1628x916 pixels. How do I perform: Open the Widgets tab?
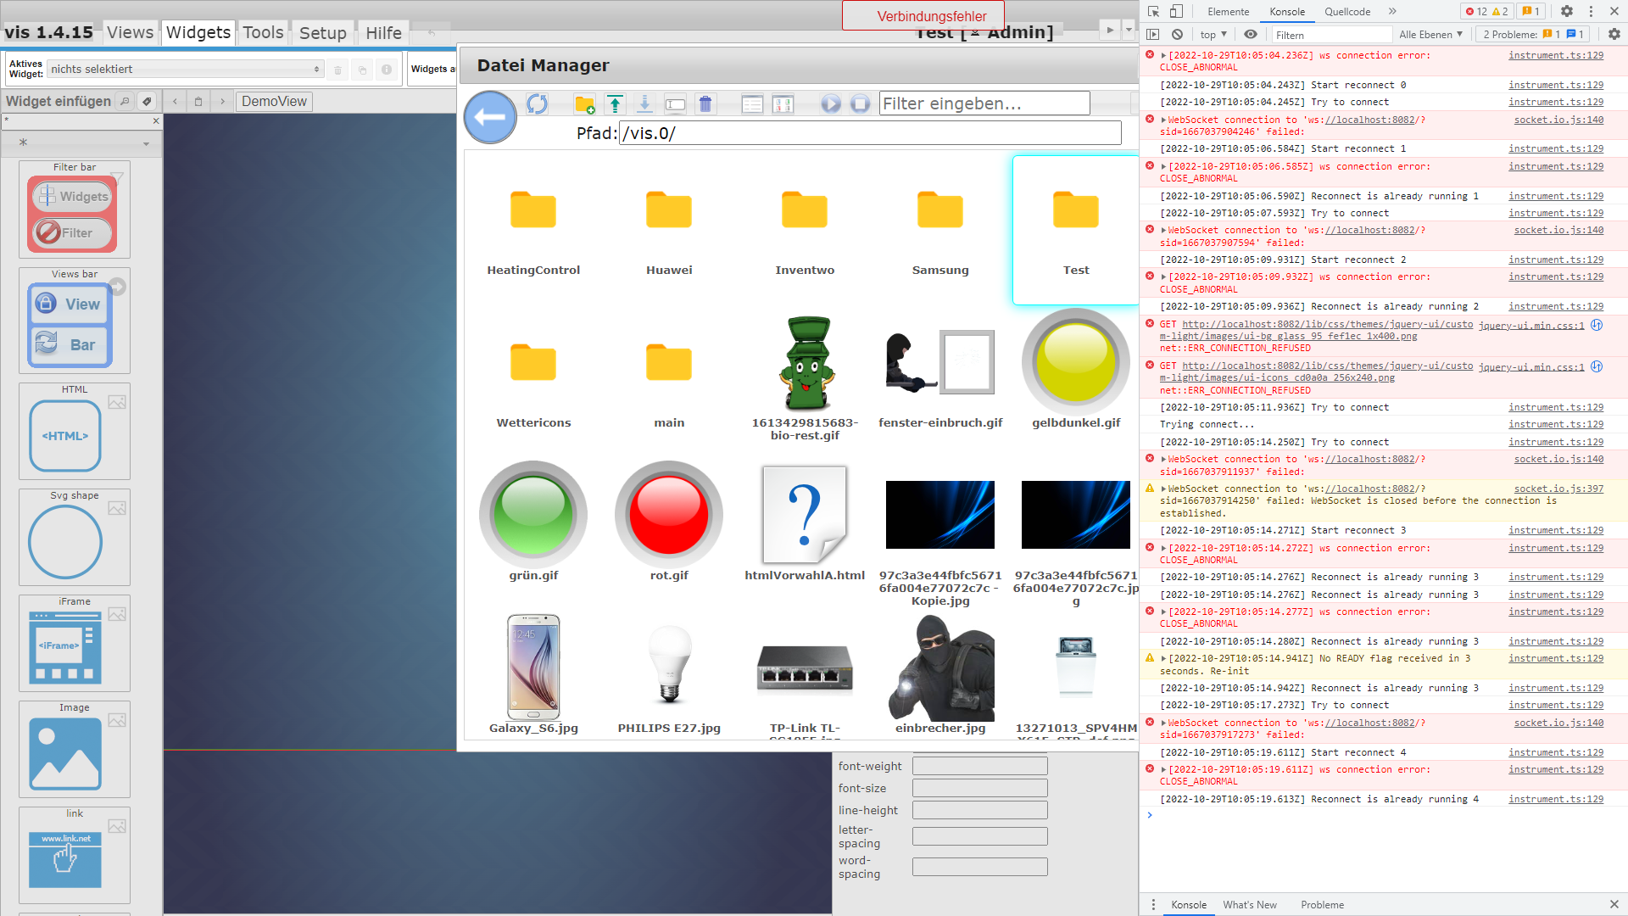(198, 32)
